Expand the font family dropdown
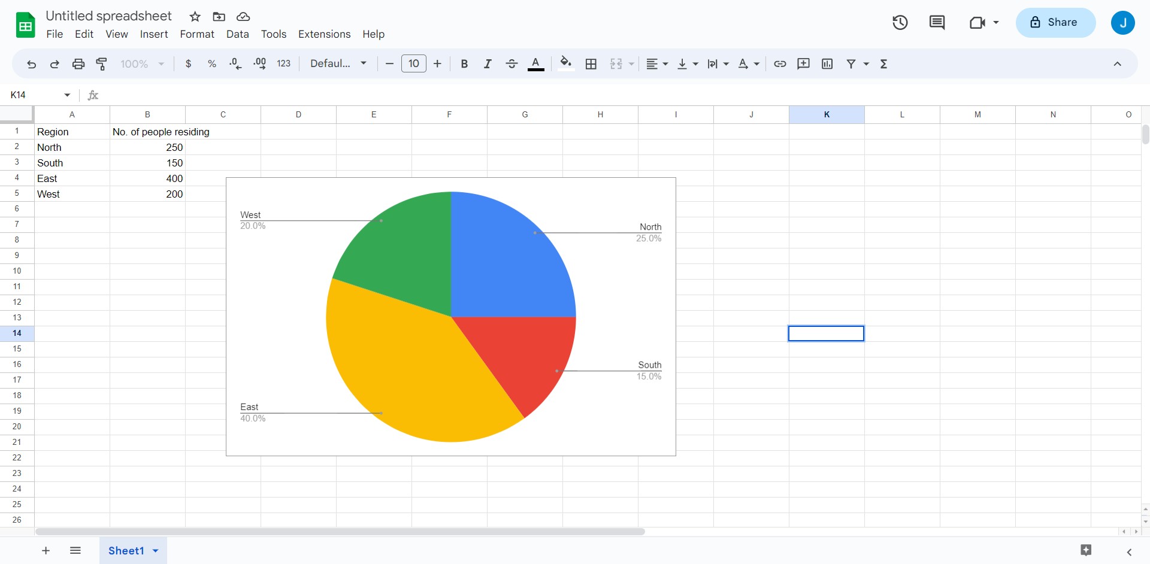This screenshot has width=1150, height=564. coord(338,64)
